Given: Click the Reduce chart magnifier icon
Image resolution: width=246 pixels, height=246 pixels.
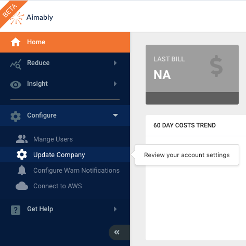Looking at the screenshot, I should click(16, 64).
